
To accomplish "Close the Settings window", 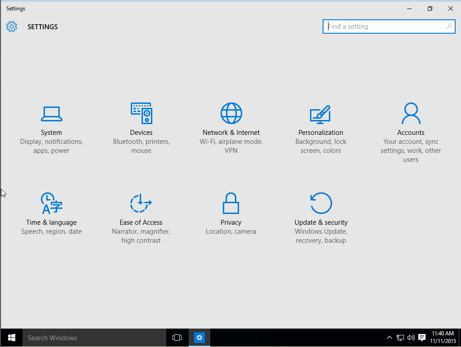I will point(450,9).
